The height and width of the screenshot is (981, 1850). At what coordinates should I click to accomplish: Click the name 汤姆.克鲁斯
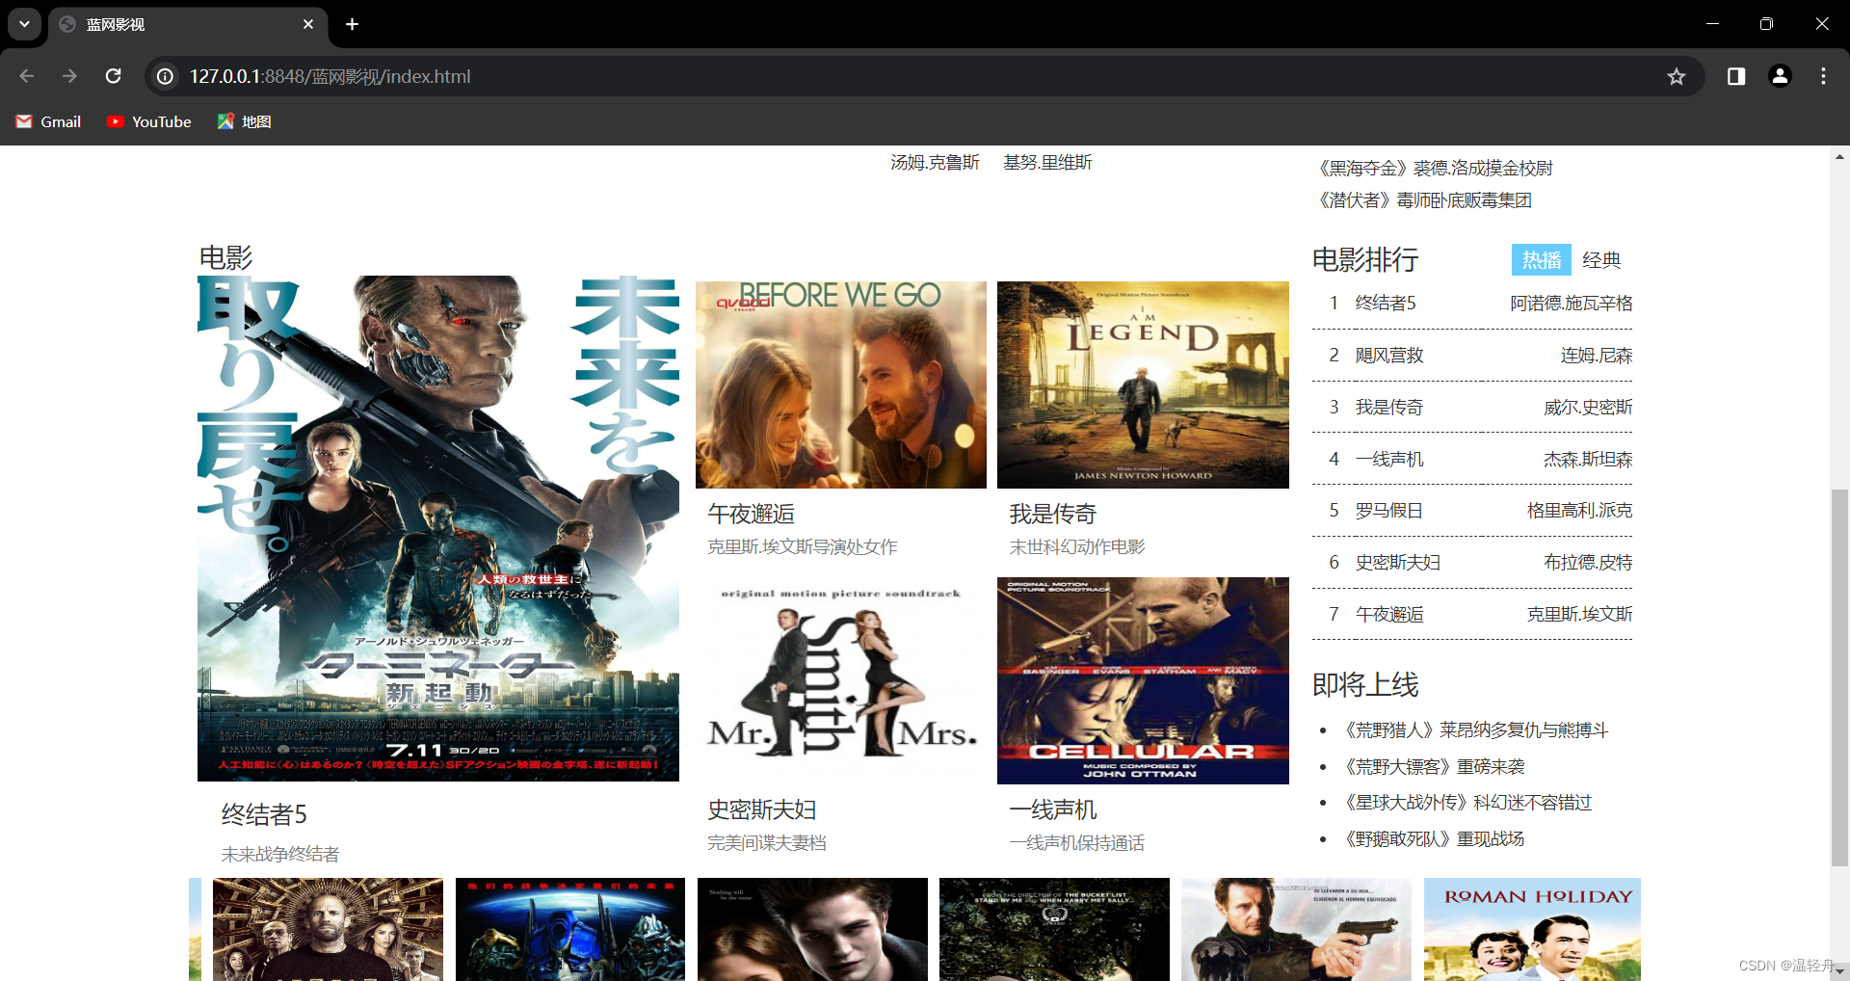(935, 163)
